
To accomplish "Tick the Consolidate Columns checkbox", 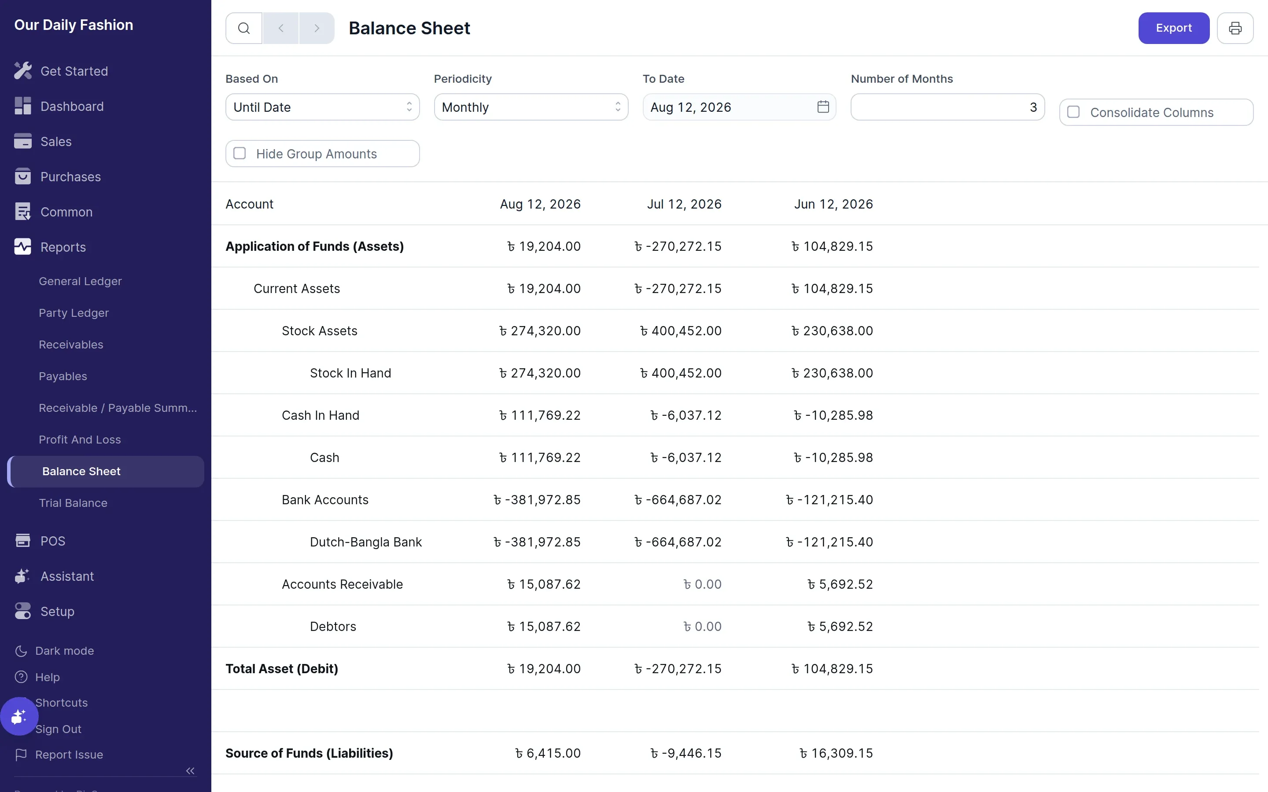I will click(1073, 112).
